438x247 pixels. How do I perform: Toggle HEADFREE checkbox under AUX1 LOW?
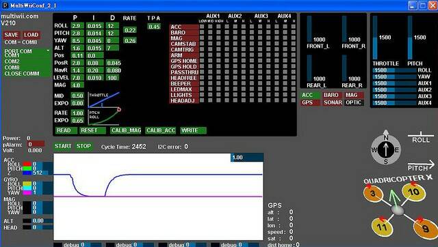click(x=202, y=78)
